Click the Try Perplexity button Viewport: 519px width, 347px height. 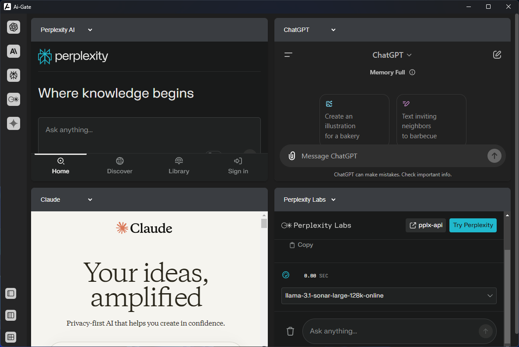[473, 225]
